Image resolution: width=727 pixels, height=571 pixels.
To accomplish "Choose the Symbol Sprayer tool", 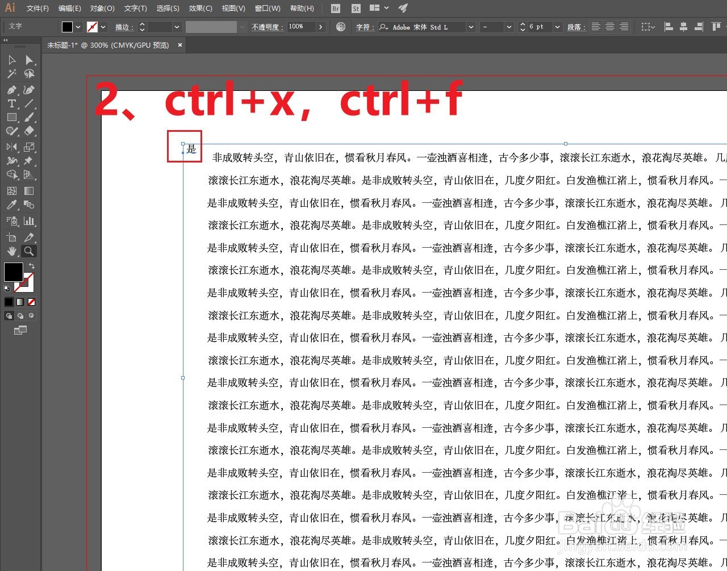I will (11, 221).
